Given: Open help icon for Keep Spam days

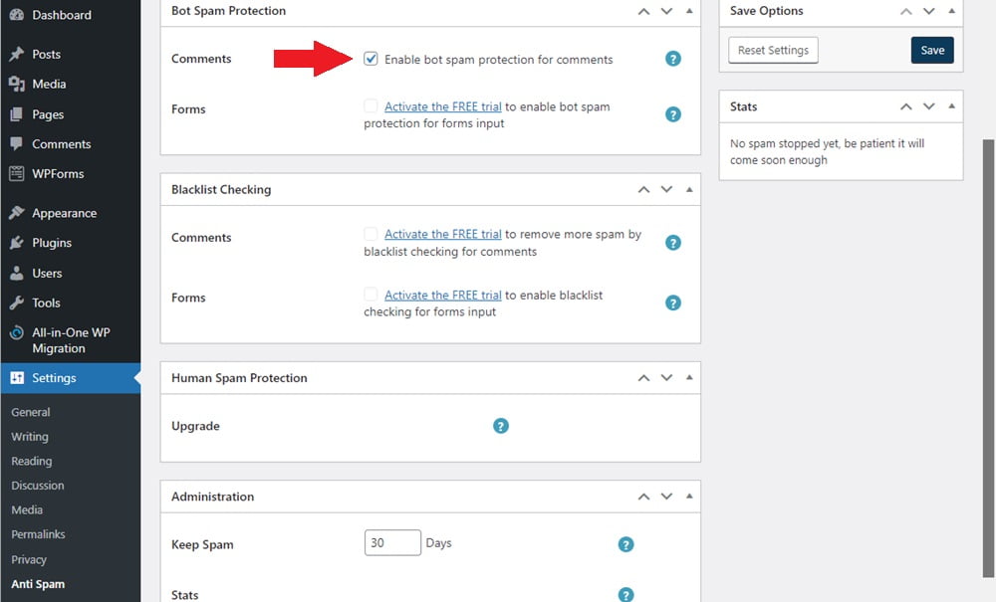Looking at the screenshot, I should 625,544.
